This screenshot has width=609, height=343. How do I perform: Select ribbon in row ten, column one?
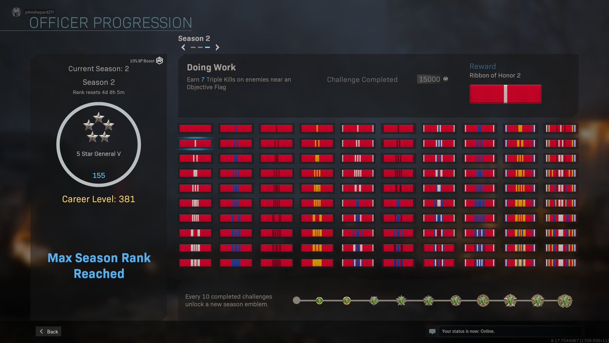195,263
